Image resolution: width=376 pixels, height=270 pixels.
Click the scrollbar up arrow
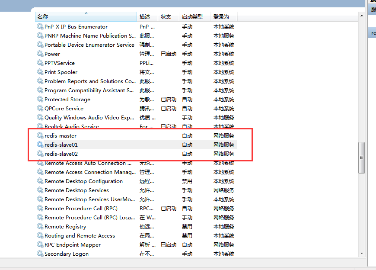[362, 16]
